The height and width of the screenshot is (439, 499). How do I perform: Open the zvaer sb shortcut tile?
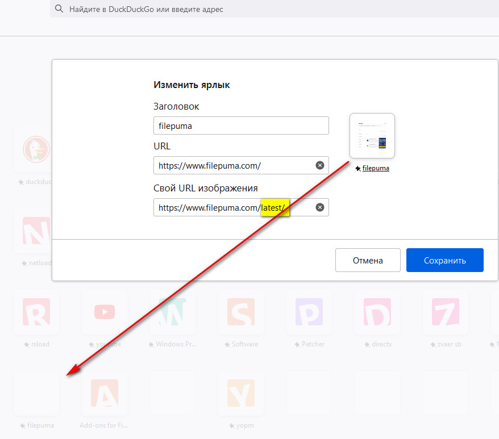click(x=446, y=312)
